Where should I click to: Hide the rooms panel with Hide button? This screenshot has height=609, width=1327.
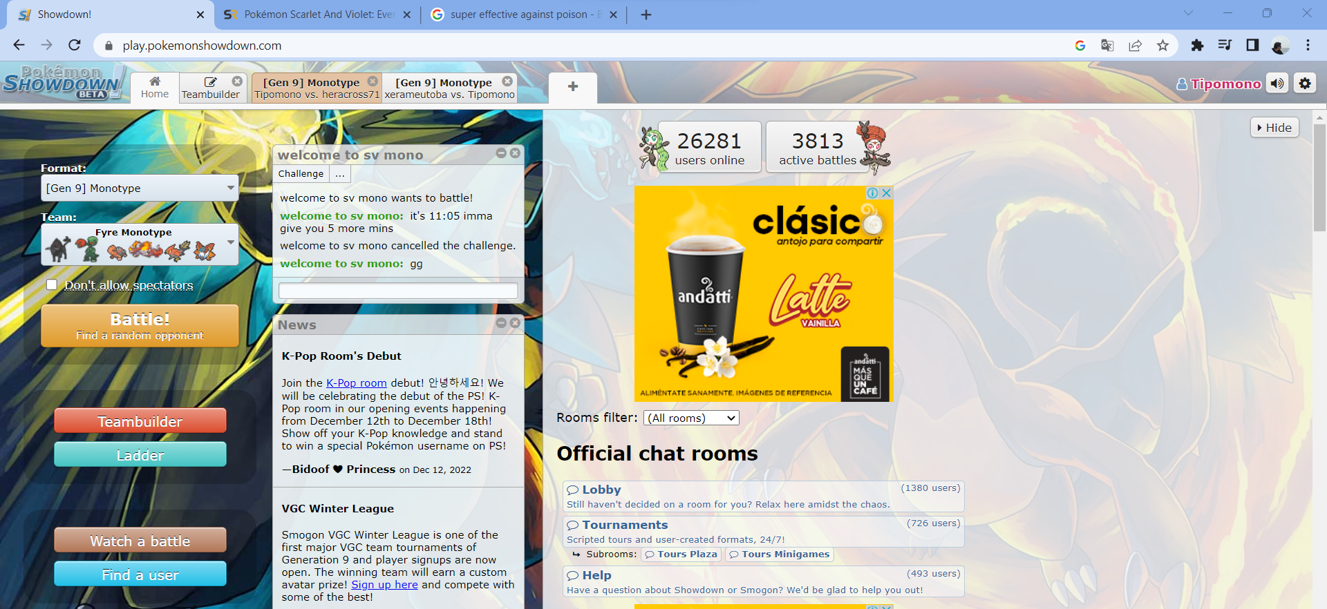pyautogui.click(x=1274, y=128)
